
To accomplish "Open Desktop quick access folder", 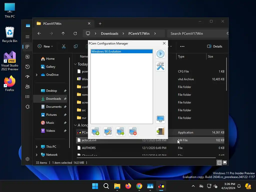I will (51, 90).
